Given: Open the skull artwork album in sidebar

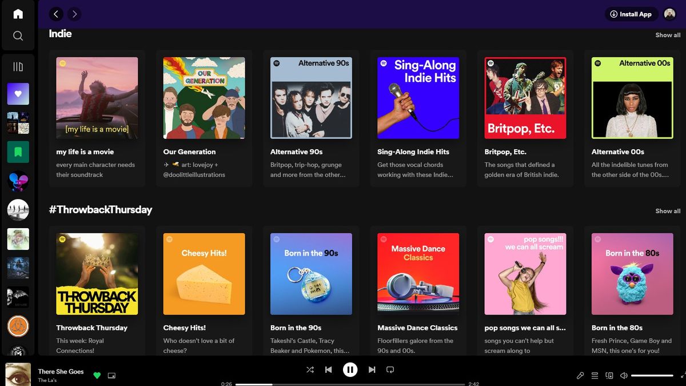Looking at the screenshot, I should 18,297.
